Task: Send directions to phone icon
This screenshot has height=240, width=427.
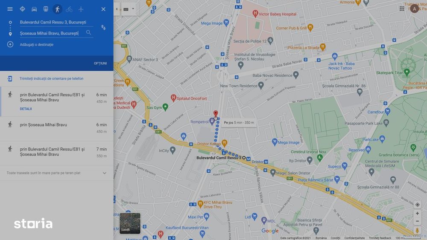Action: [x=10, y=78]
